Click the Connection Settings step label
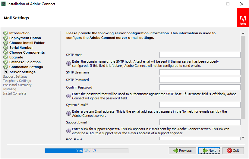The width and height of the screenshot is (249, 159). [26, 67]
